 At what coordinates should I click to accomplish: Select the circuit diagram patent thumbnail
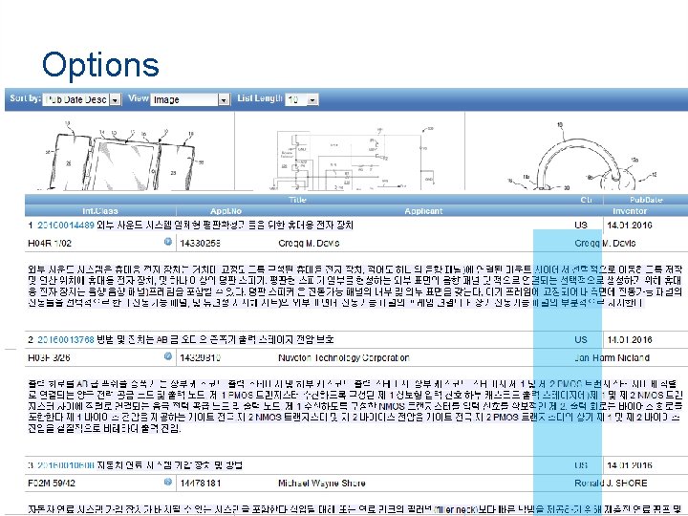354,158
